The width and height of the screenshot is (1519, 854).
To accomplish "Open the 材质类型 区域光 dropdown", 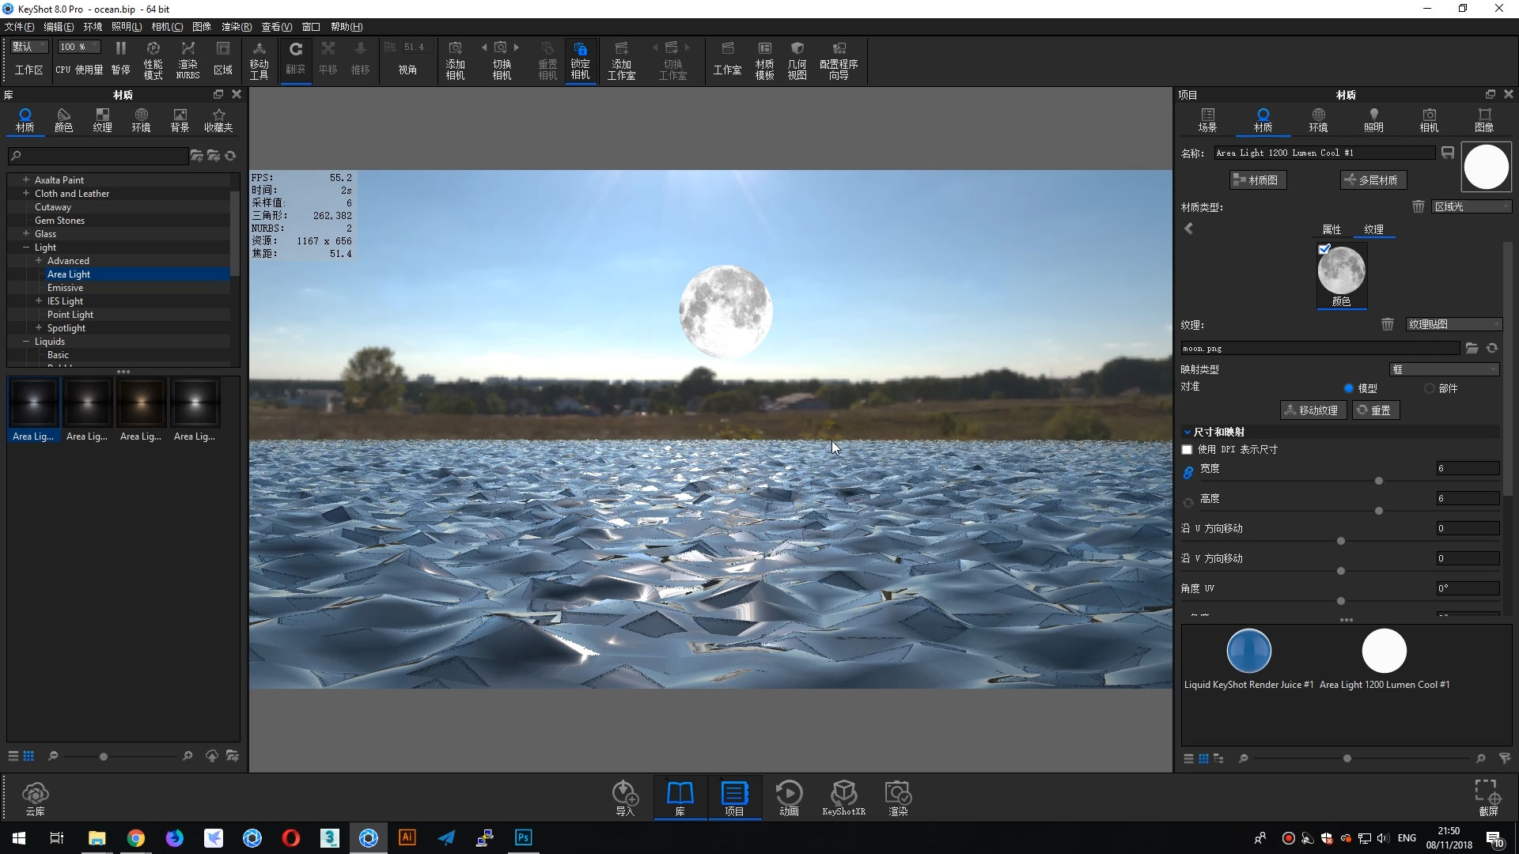I will (1472, 206).
